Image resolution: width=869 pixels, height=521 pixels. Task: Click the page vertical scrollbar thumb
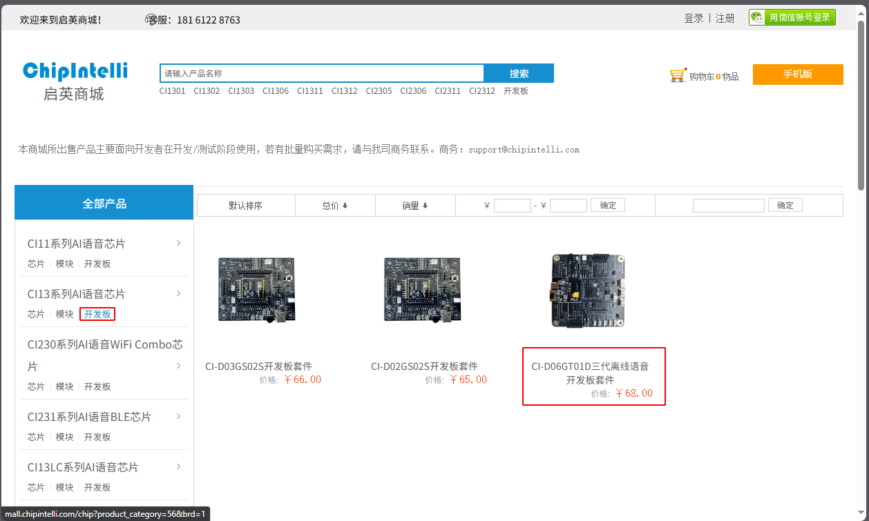click(x=861, y=105)
